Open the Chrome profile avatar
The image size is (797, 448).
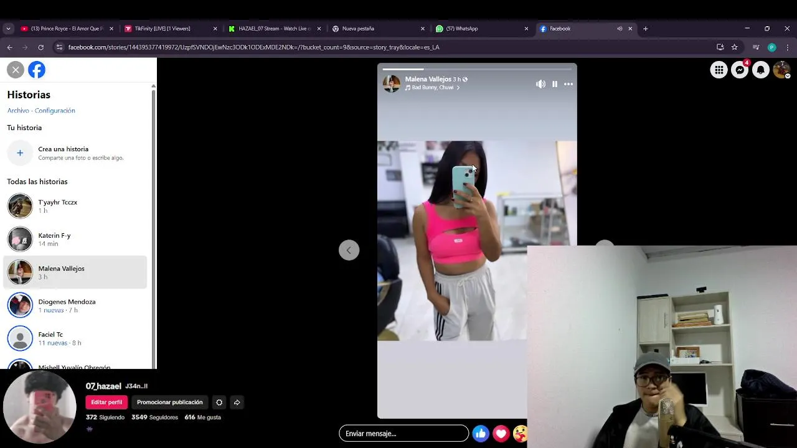pyautogui.click(x=772, y=47)
